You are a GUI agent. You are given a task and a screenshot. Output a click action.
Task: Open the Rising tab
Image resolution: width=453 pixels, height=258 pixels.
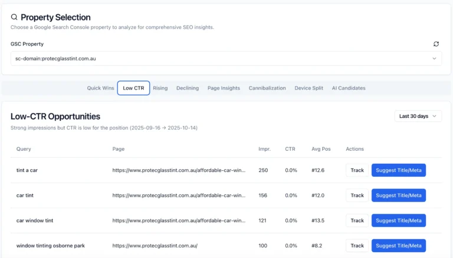coord(160,88)
